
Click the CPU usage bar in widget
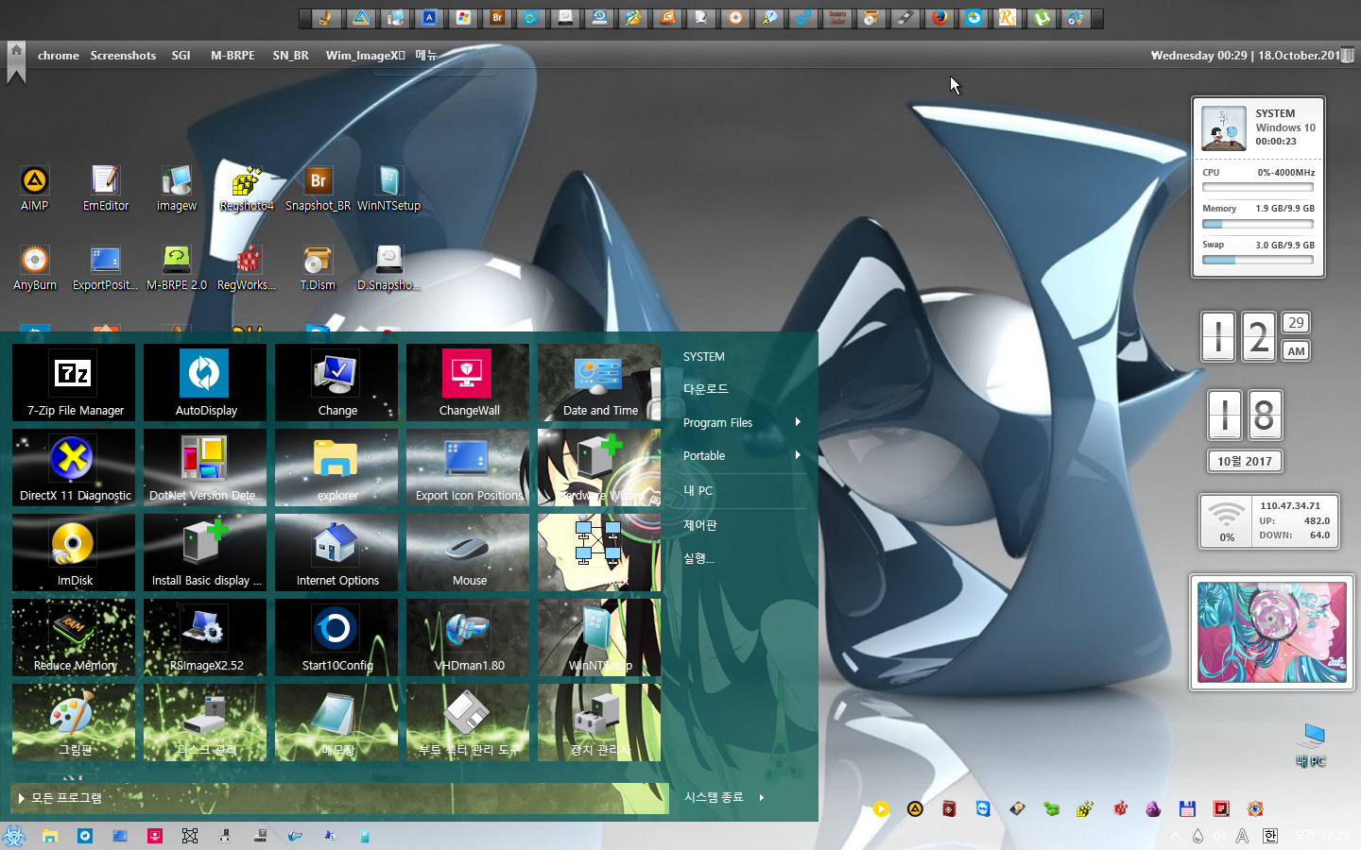click(x=1258, y=187)
